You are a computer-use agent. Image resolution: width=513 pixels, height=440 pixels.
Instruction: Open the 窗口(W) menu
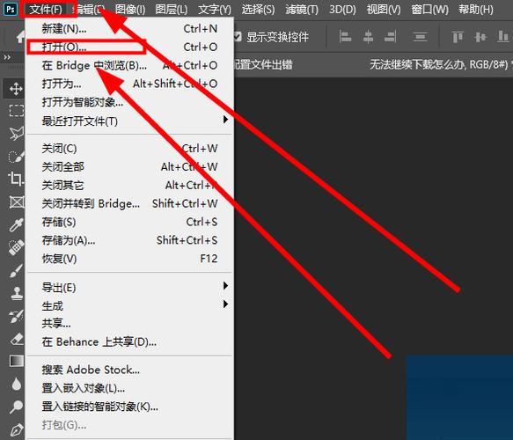(x=430, y=10)
